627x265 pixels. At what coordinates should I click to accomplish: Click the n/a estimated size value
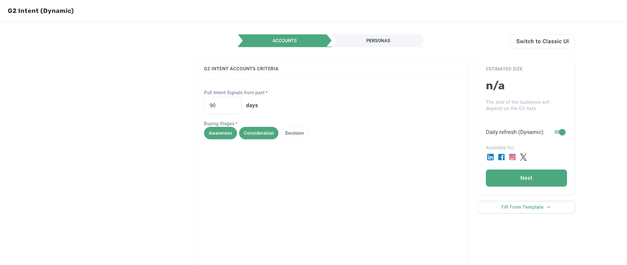click(495, 85)
